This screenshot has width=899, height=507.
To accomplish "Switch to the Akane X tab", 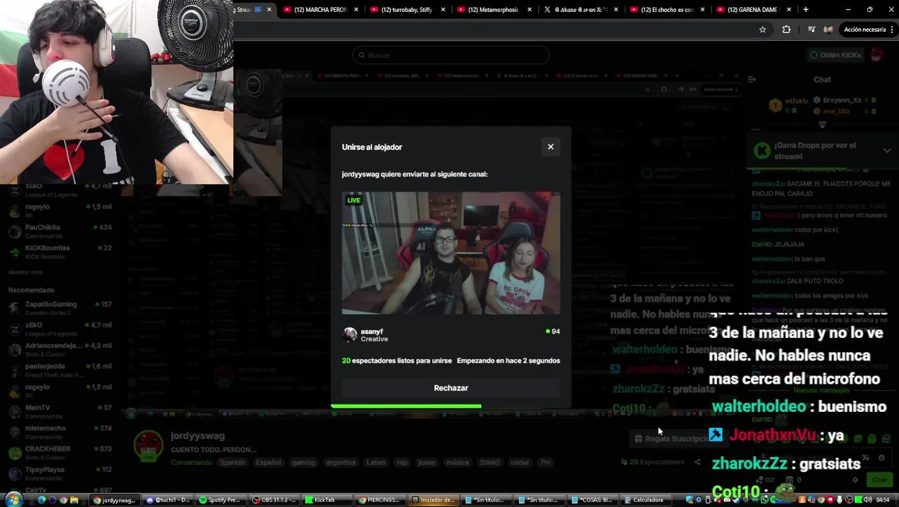I will click(582, 10).
